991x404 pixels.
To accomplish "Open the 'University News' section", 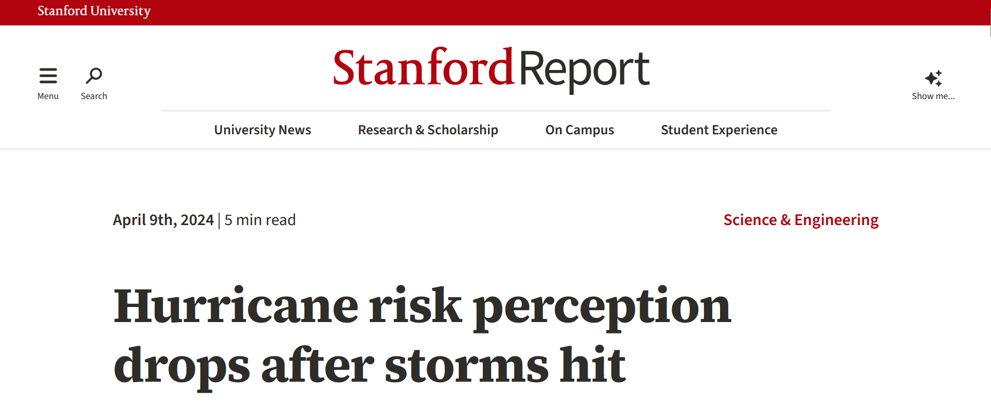I will (262, 130).
